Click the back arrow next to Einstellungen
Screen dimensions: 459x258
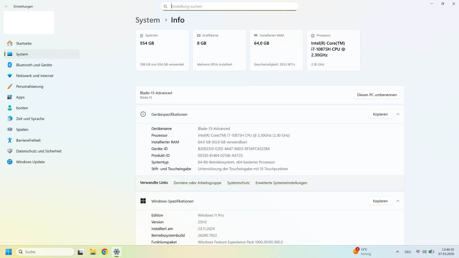(x=6, y=6)
